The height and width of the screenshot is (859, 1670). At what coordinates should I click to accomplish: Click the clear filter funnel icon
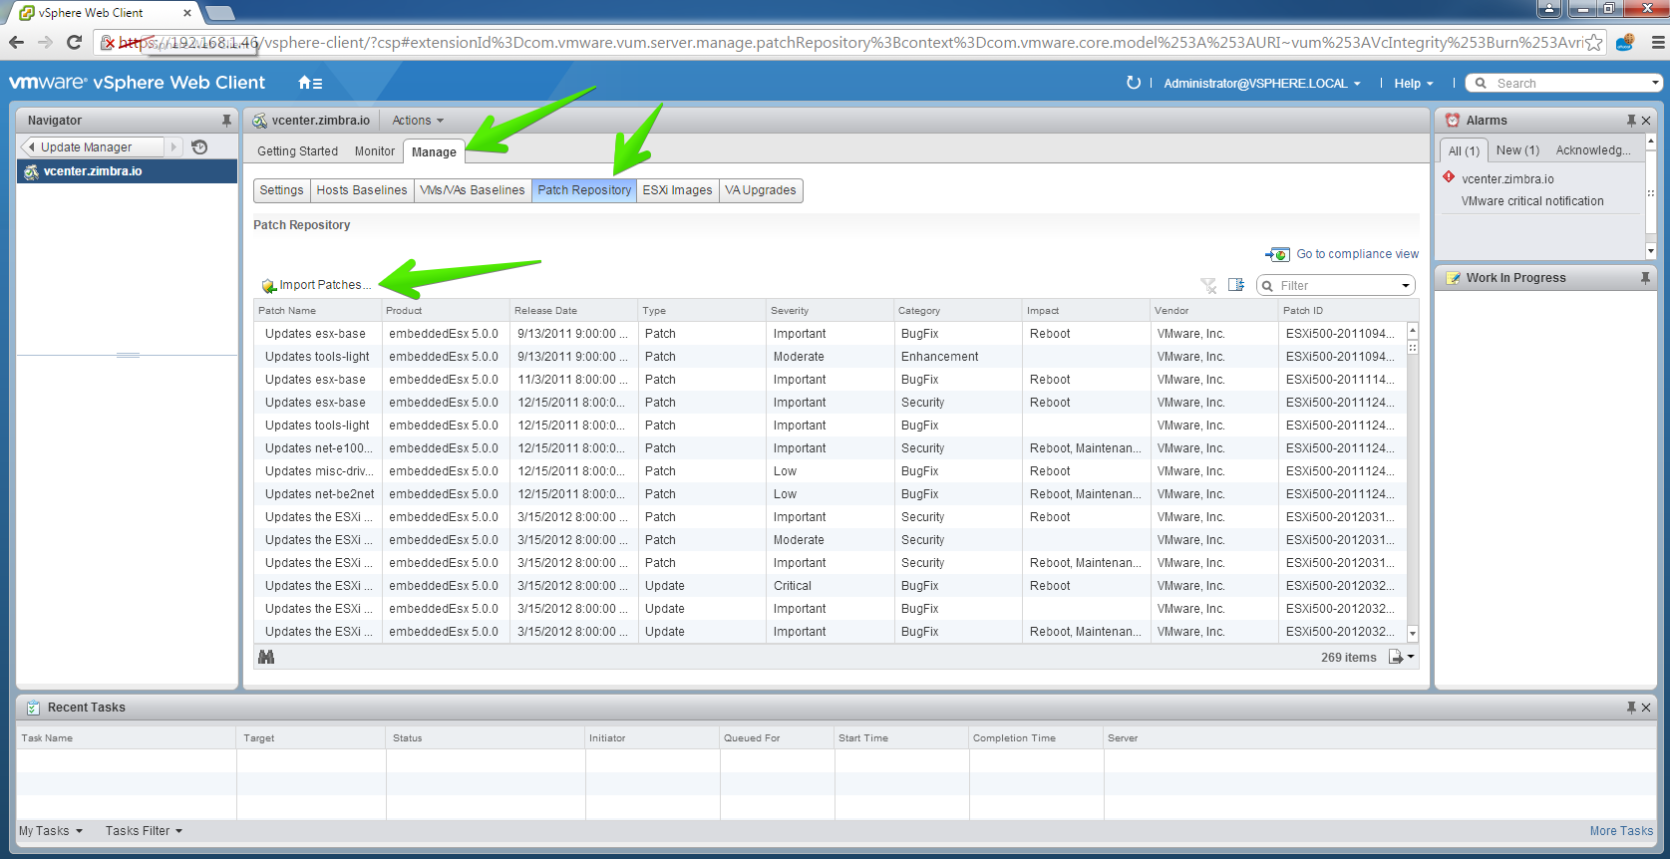1208,286
